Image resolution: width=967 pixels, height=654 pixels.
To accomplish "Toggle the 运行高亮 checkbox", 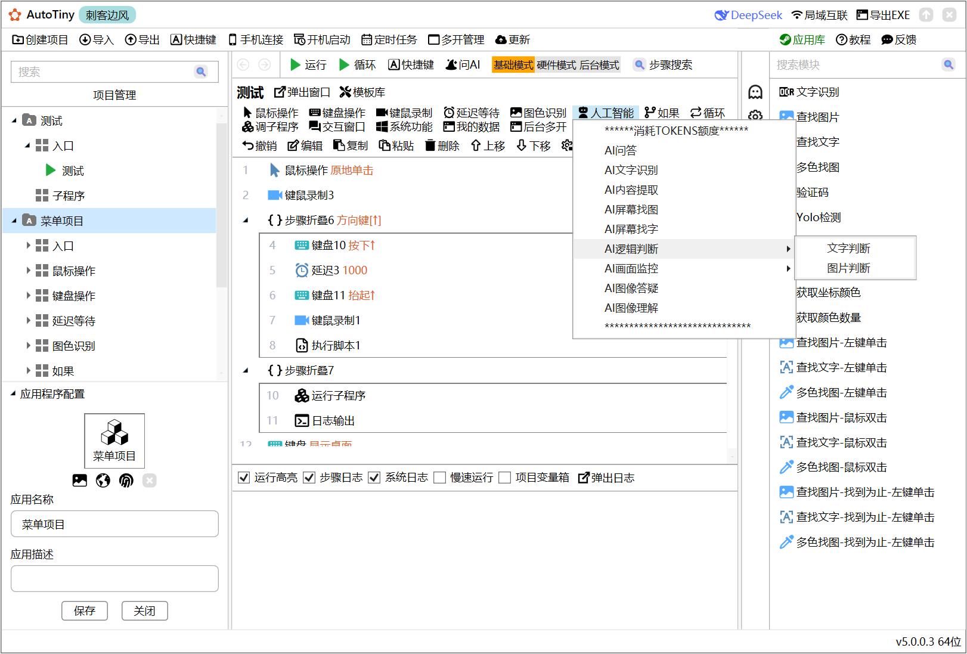I will tap(244, 478).
